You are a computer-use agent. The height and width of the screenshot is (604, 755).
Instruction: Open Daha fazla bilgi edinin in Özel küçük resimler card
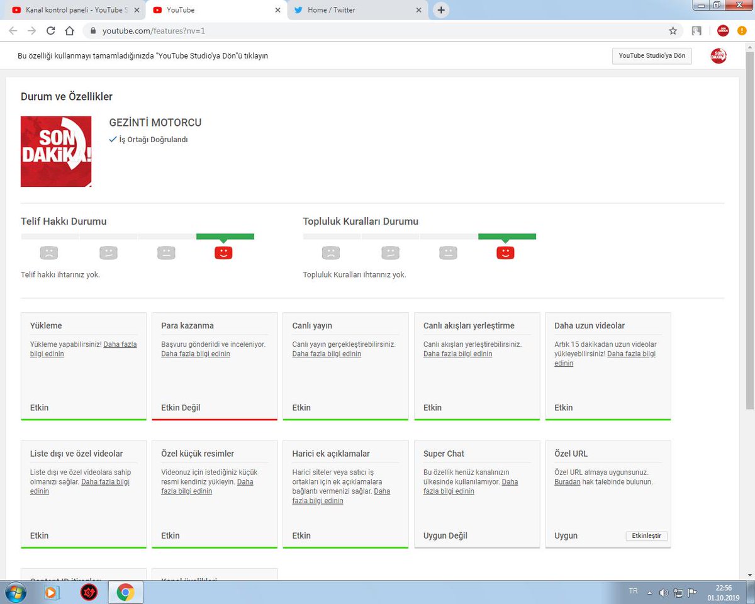point(207,486)
